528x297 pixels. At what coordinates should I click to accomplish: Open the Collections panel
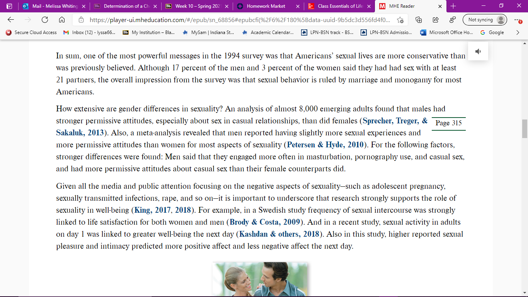(x=419, y=20)
